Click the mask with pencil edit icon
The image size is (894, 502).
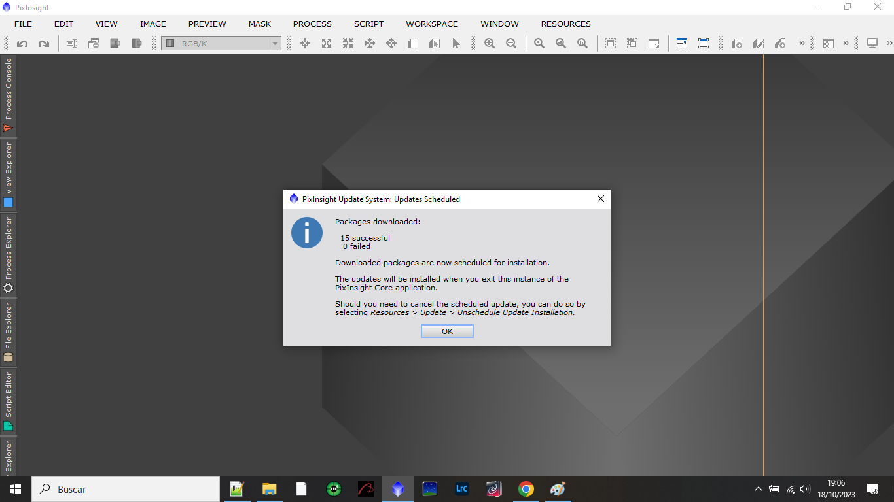click(x=759, y=44)
